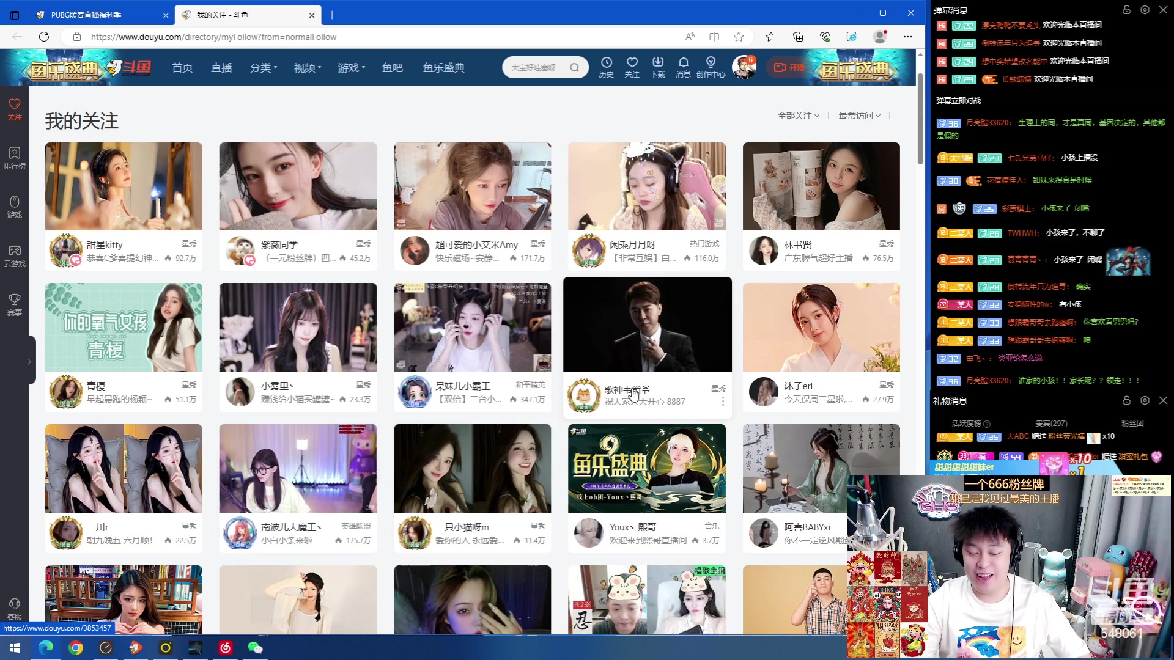Expand the 视频 dropdown menu
The image size is (1174, 660).
308,67
